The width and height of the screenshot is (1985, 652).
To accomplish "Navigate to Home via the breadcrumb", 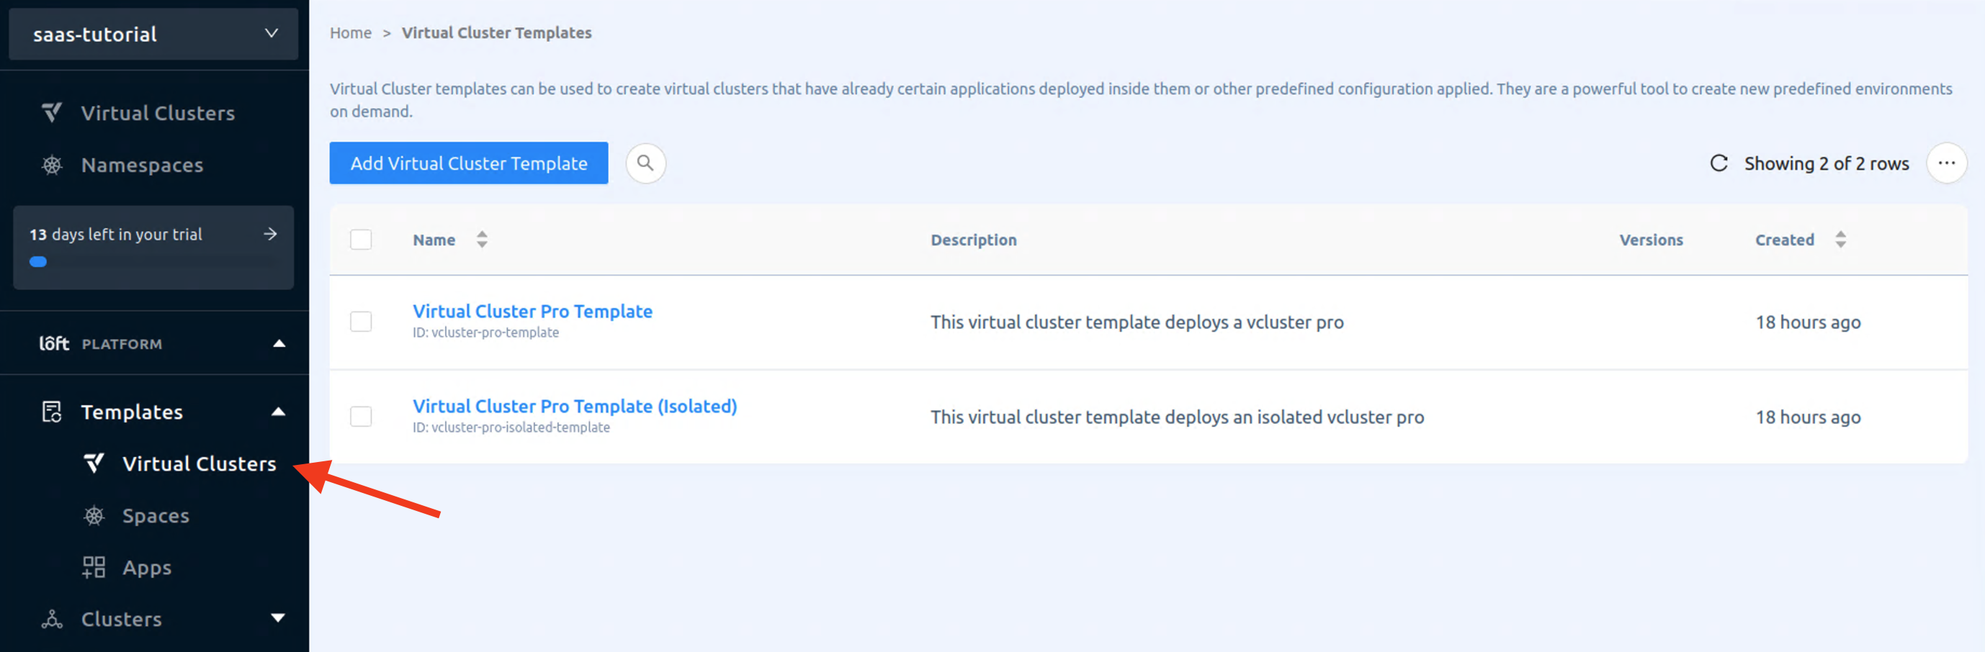I will coord(351,32).
